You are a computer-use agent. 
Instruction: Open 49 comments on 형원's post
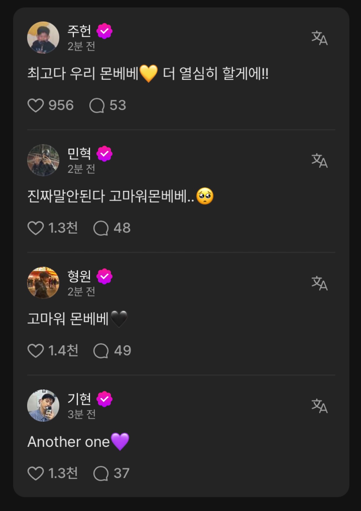pyautogui.click(x=101, y=351)
